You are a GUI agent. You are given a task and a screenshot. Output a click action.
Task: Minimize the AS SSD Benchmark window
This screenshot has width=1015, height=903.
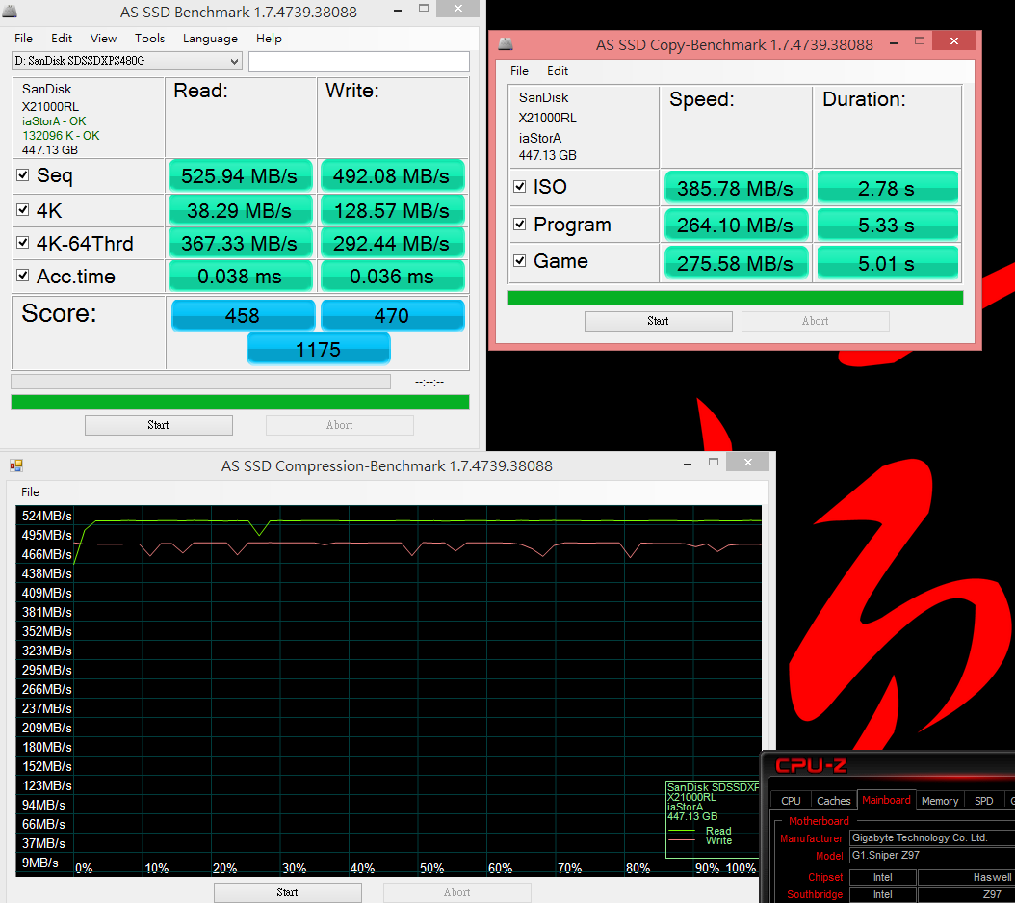pyautogui.click(x=398, y=11)
